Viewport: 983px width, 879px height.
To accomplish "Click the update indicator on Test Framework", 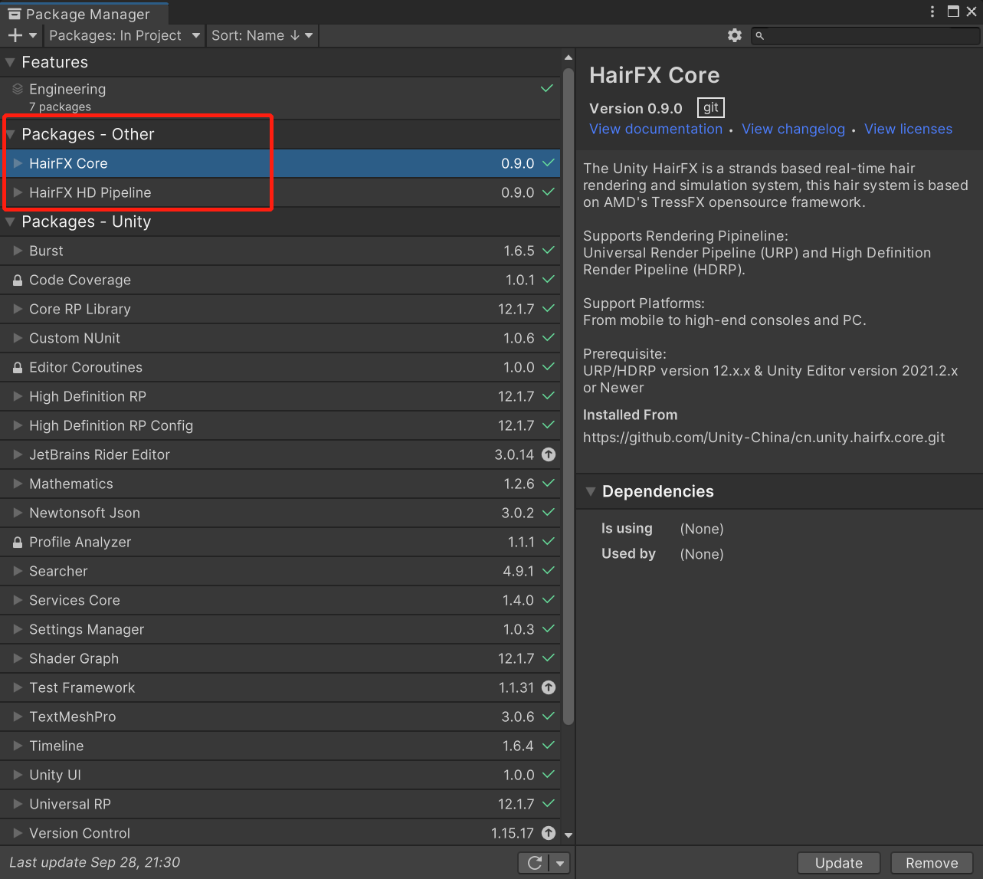I will coord(549,687).
